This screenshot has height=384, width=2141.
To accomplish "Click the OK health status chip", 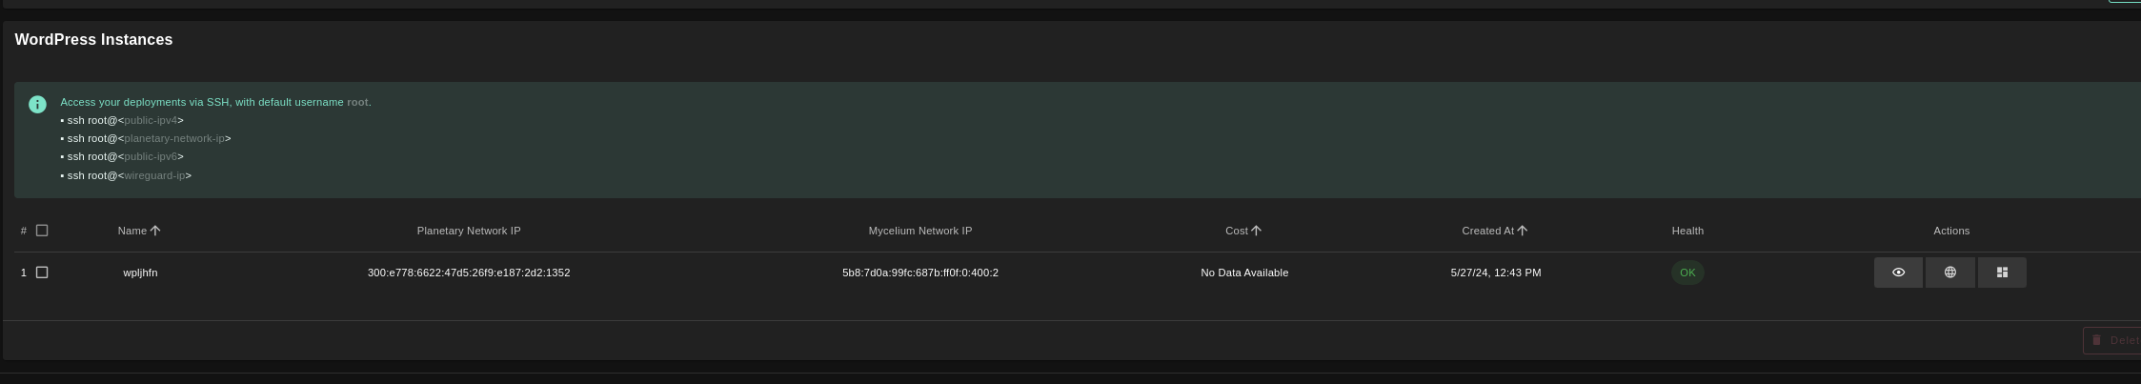I will click(x=1687, y=273).
